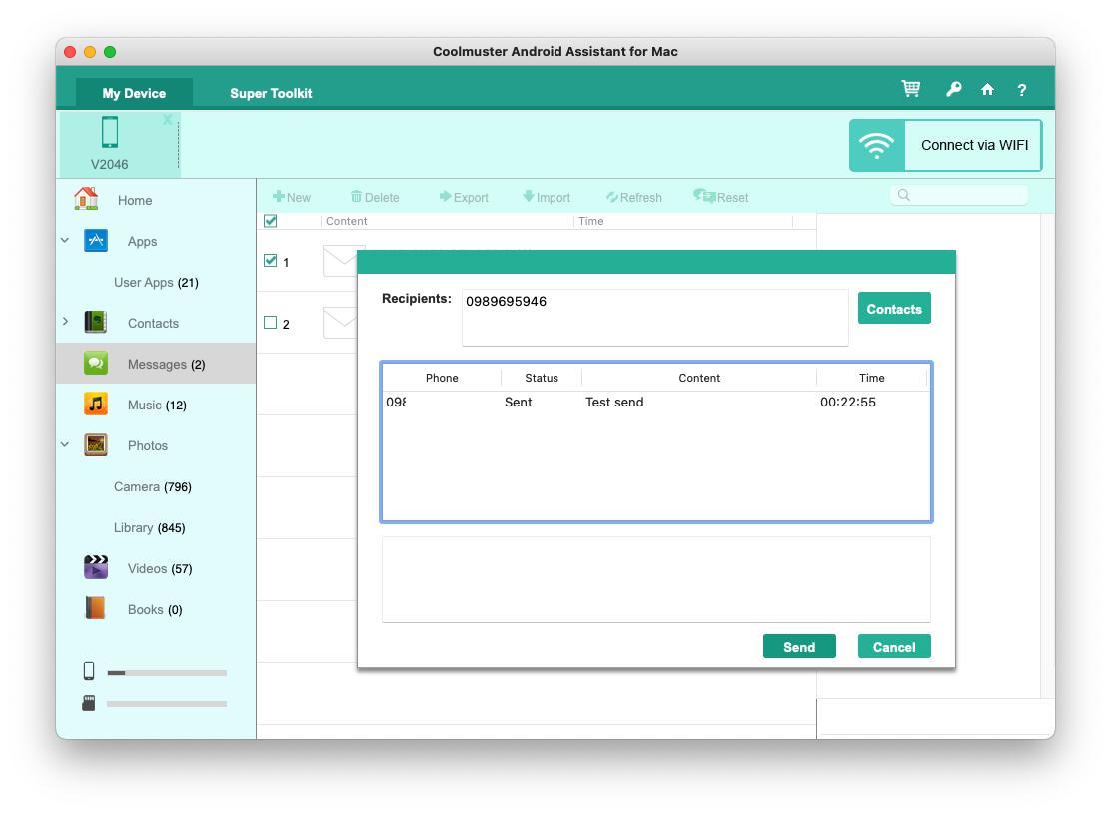1111x813 pixels.
Task: Click envelope icon of message 1
Action: pos(340,261)
